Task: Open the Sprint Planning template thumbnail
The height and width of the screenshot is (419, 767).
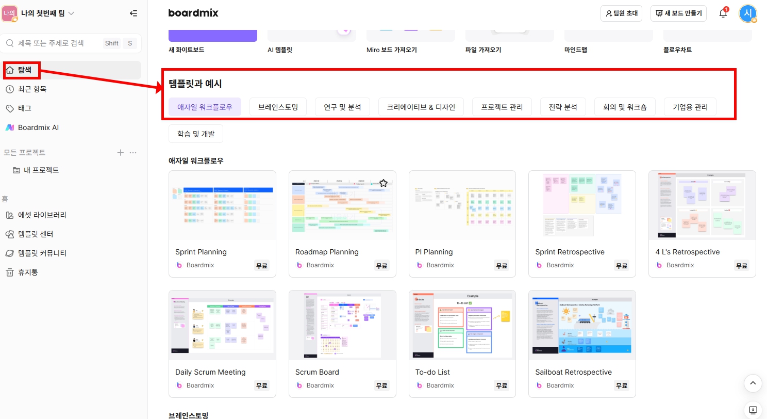Action: (x=222, y=205)
